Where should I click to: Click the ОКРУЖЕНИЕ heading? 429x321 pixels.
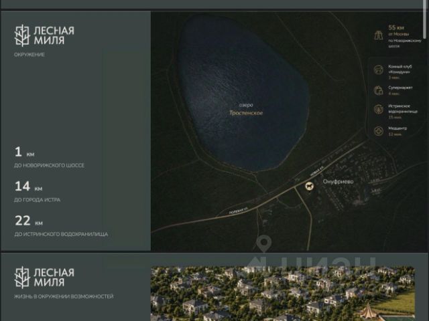tap(29, 55)
